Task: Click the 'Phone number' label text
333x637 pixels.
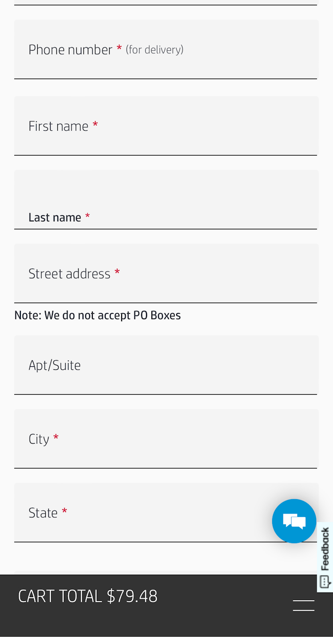Action: tap(70, 50)
